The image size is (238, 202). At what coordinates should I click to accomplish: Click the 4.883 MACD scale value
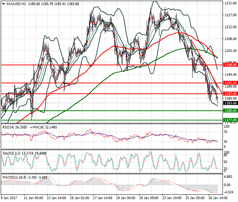pyautogui.click(x=228, y=177)
